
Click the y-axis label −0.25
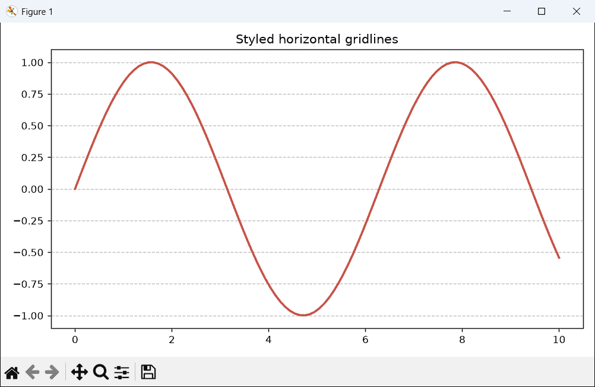tap(29, 221)
